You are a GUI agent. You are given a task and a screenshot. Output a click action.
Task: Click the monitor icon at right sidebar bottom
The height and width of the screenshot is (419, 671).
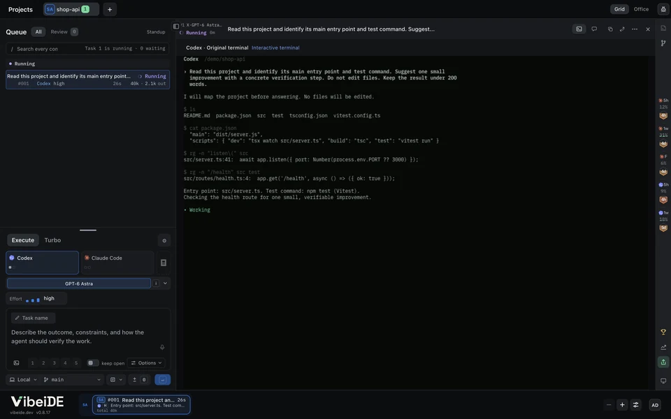663,381
